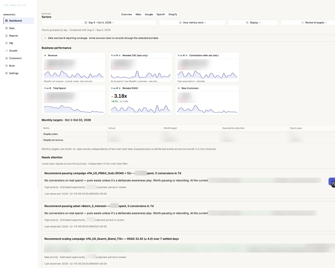Screen dimensions: 335x268
Task: Click the info icon for How metrics work
Action: (x=180, y=23)
